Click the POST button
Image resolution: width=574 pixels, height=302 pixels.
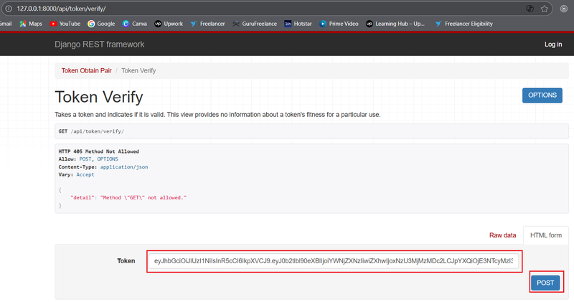pos(545,283)
